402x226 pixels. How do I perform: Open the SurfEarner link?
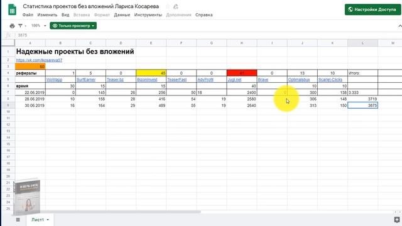click(x=86, y=80)
